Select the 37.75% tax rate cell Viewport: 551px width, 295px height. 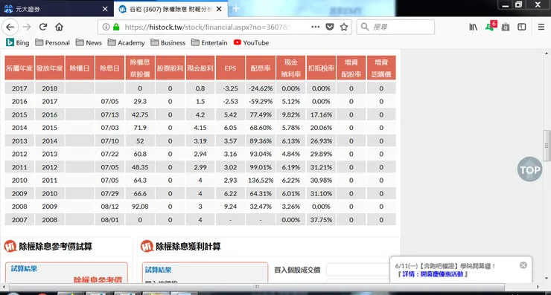321,220
